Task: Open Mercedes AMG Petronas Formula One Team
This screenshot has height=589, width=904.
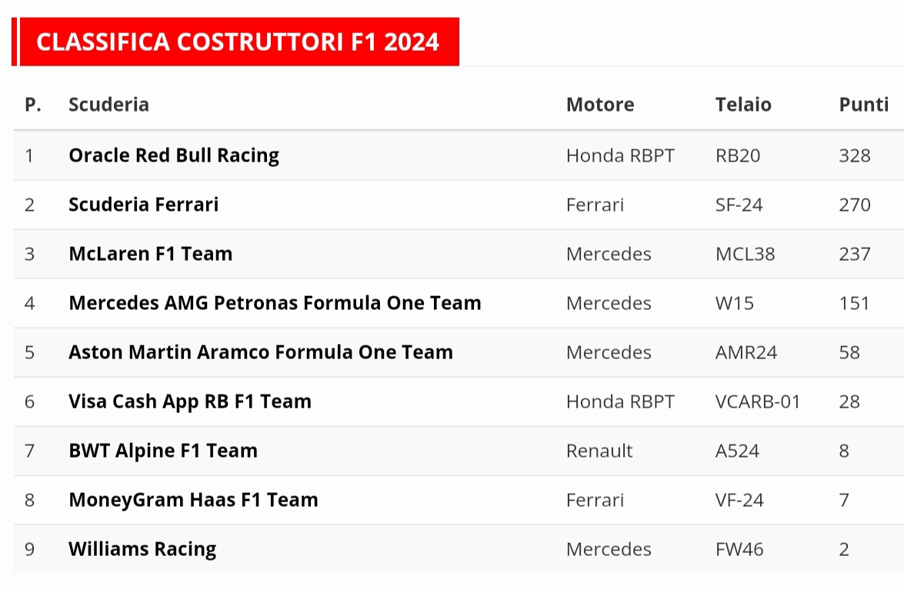Action: 275,303
